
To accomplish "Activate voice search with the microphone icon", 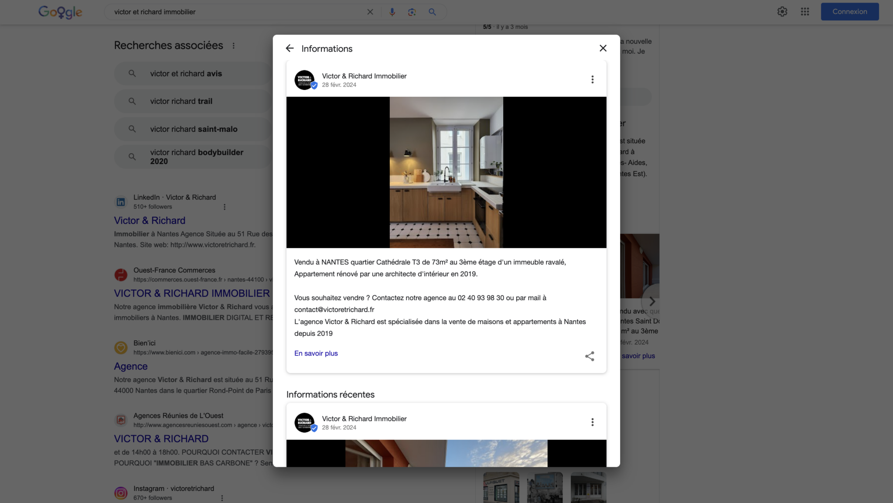I will point(392,12).
